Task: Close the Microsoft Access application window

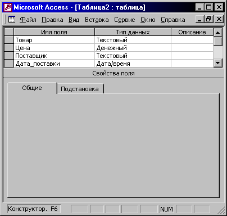Action: (219, 7)
